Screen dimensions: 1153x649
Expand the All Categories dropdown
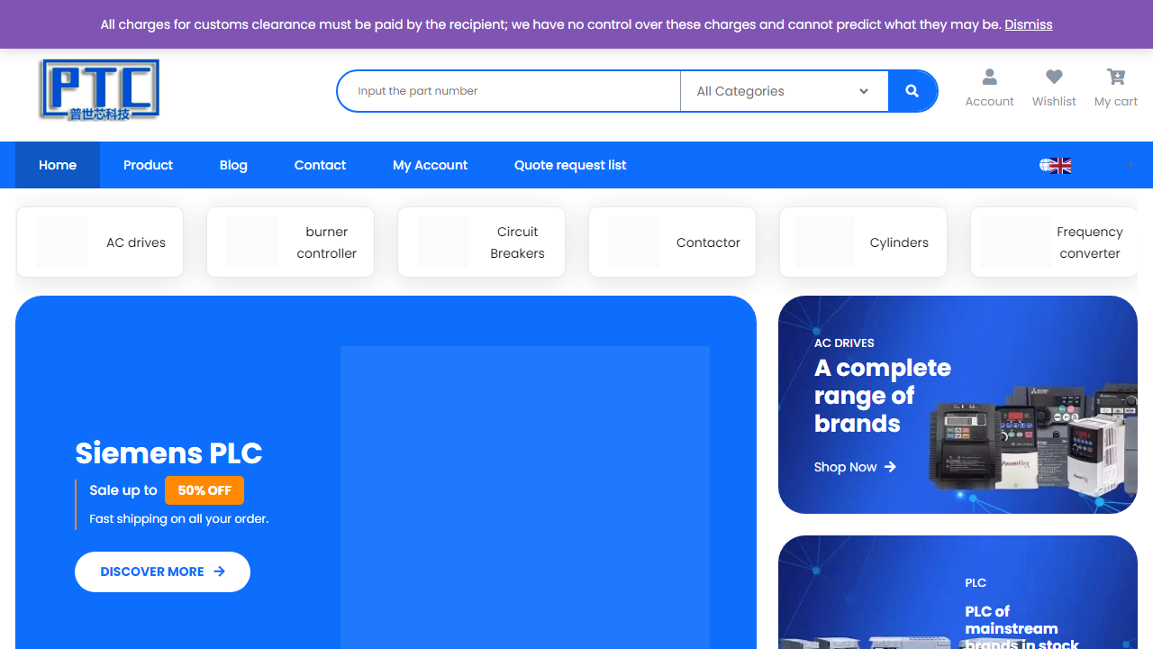[x=784, y=91]
